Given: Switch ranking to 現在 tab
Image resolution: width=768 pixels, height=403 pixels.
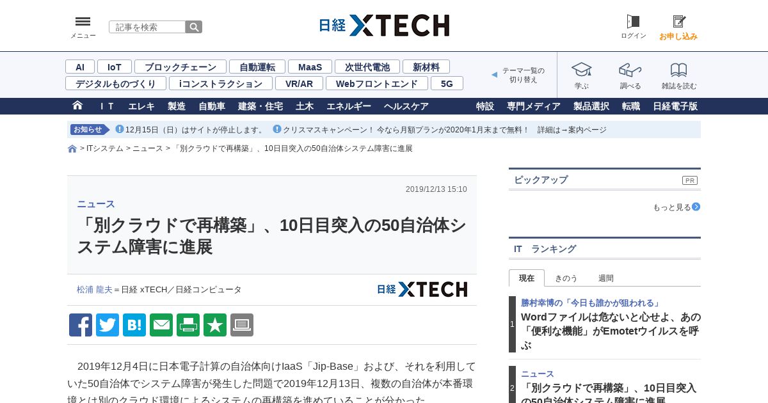Looking at the screenshot, I should (x=527, y=278).
